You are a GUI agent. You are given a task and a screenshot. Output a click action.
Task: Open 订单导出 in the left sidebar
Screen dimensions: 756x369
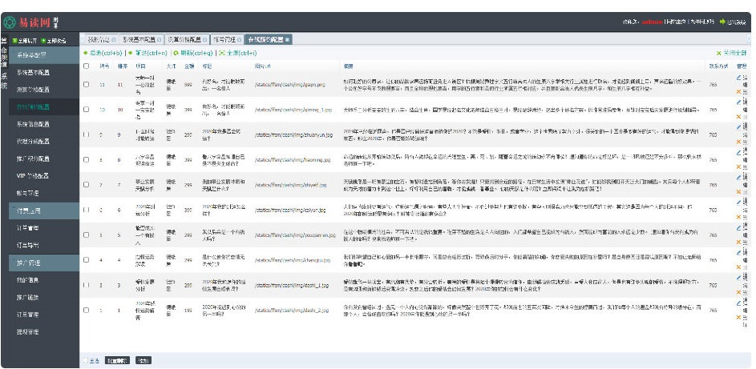[x=28, y=246]
